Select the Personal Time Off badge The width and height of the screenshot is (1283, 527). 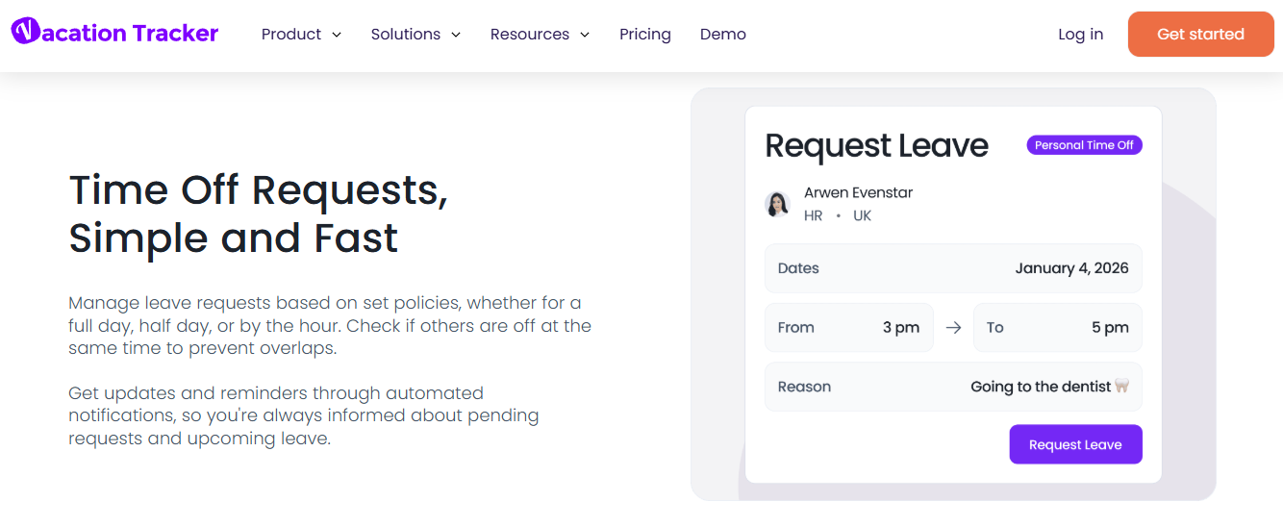pyautogui.click(x=1084, y=145)
